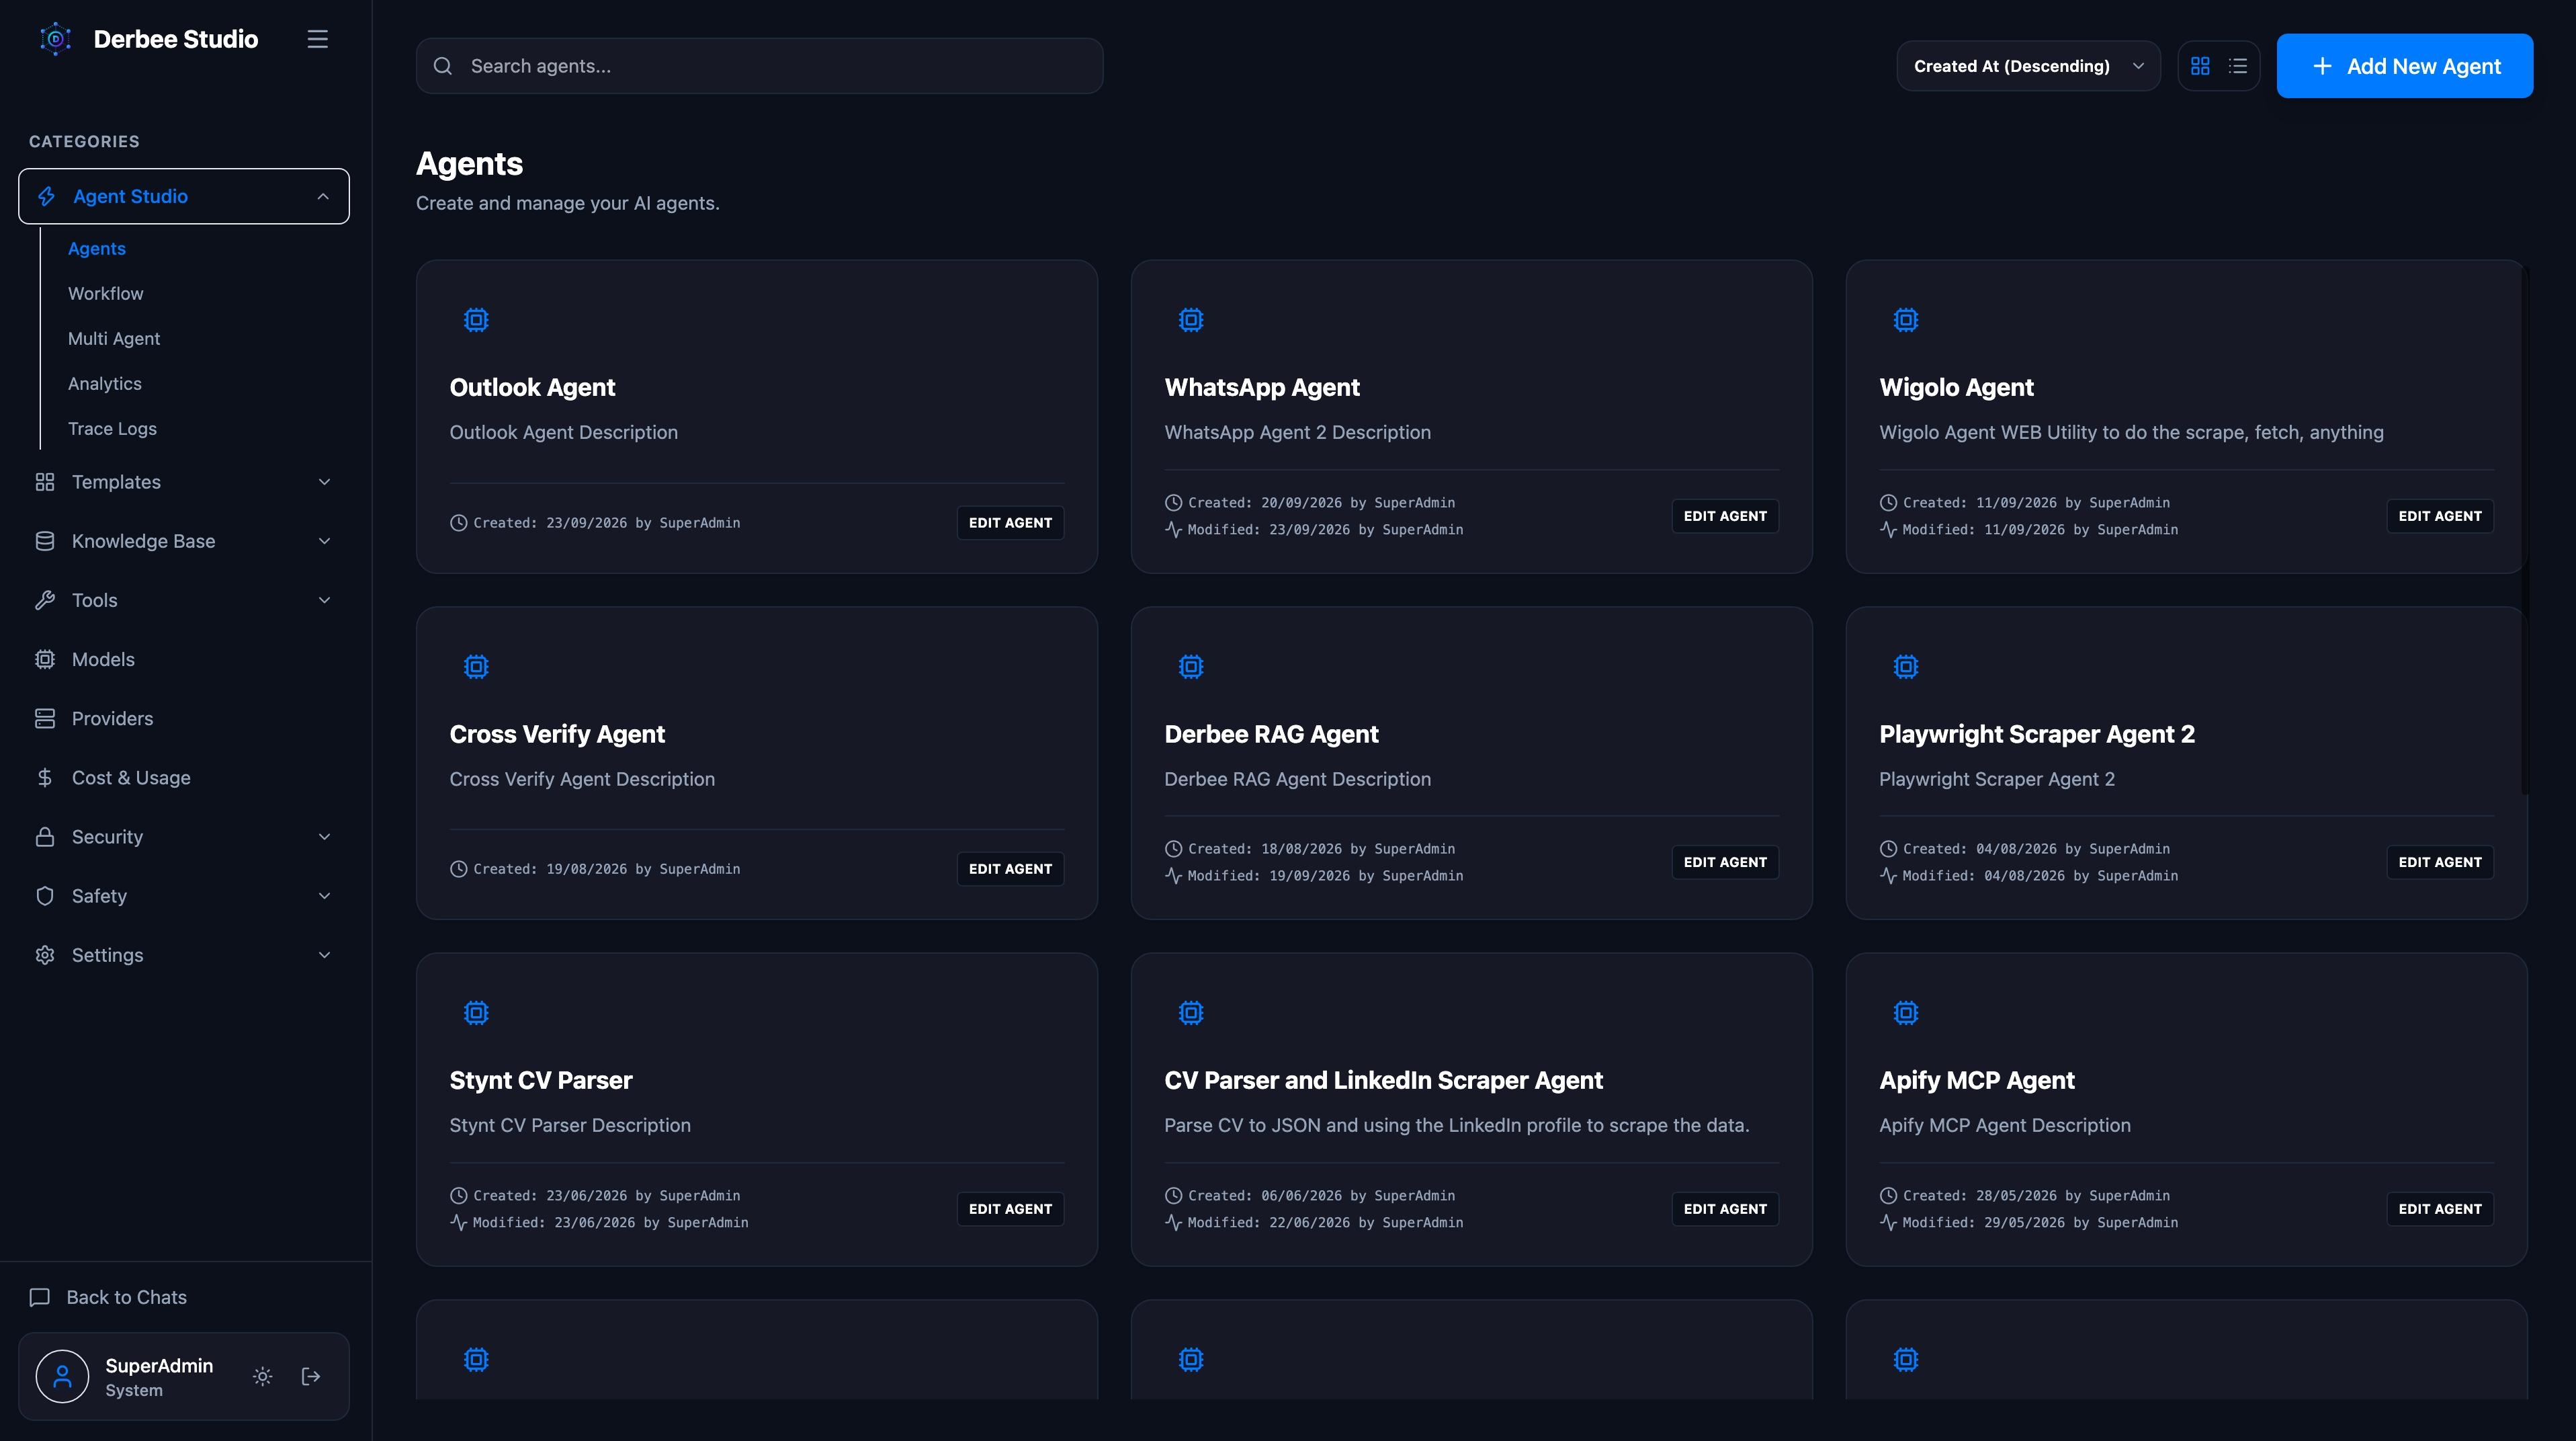
Task: Click the Outlook Agent chip icon
Action: click(476, 320)
